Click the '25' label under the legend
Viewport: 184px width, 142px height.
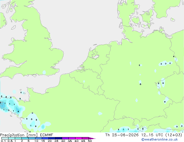click(56, 141)
